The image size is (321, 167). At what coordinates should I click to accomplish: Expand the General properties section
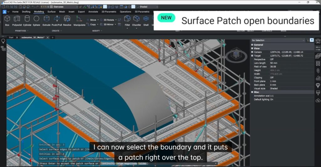252,44
